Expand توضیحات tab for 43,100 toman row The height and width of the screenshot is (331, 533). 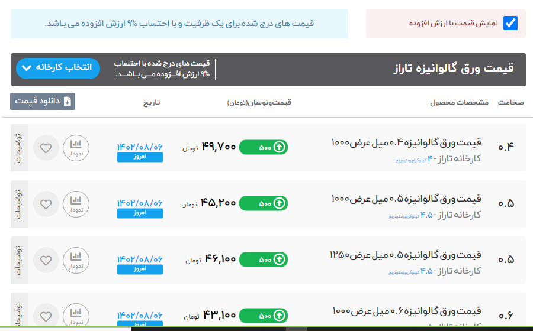(x=19, y=312)
